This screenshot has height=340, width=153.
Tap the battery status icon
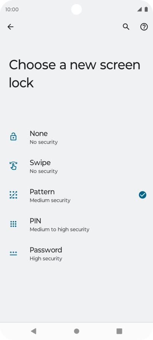point(146,9)
